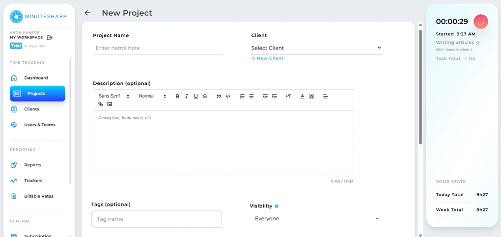
Task: Click the Billable Rates dollar icon
Action: (x=14, y=196)
